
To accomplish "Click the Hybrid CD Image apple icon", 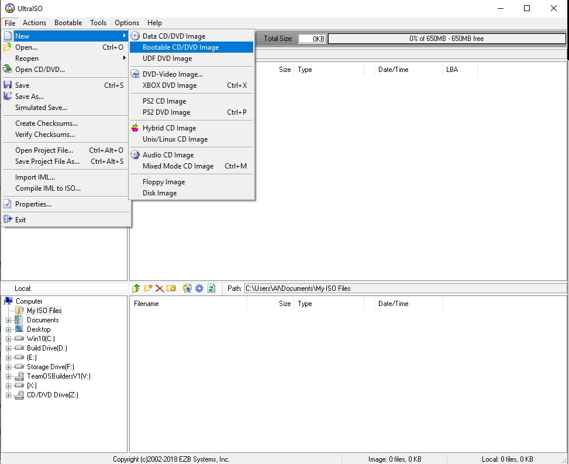I will [x=135, y=128].
